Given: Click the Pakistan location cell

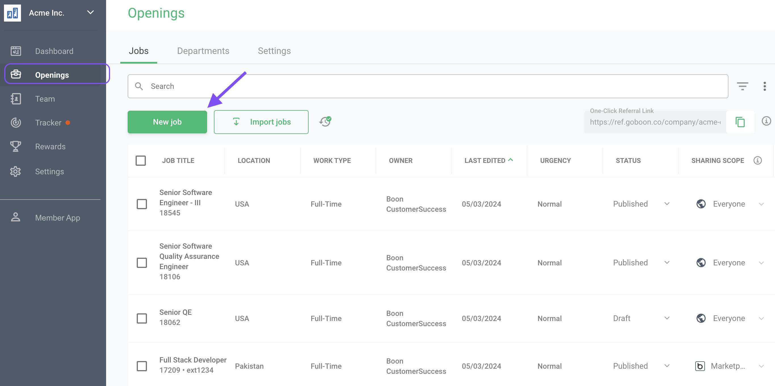Looking at the screenshot, I should click(249, 366).
